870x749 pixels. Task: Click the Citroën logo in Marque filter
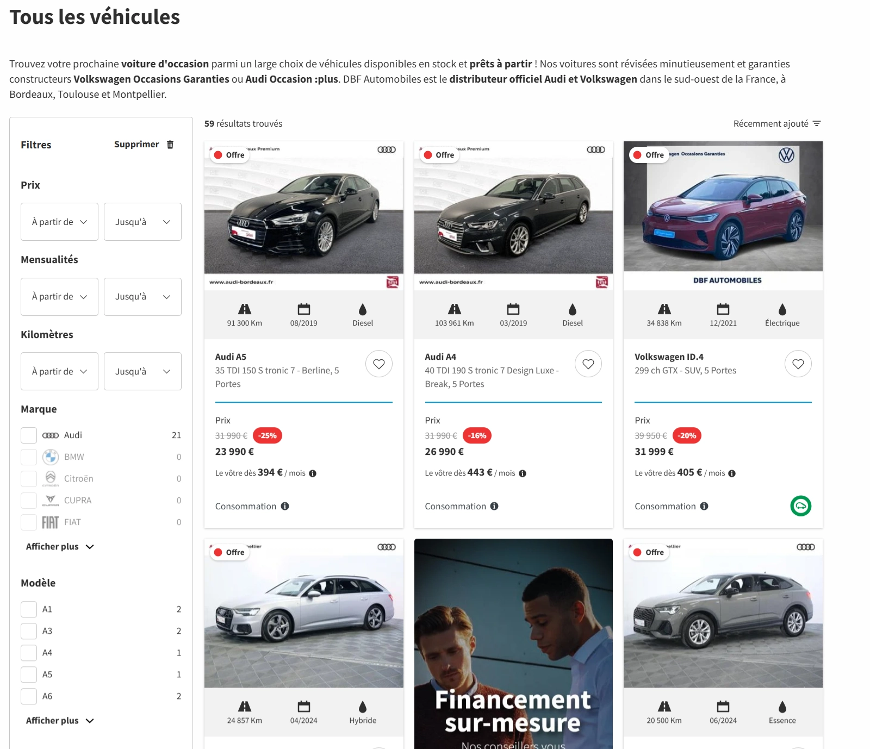[x=51, y=479]
